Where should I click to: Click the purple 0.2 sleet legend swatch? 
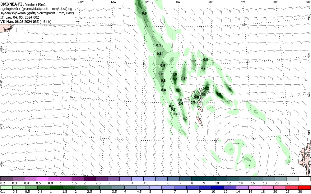pyautogui.click(x=6, y=179)
